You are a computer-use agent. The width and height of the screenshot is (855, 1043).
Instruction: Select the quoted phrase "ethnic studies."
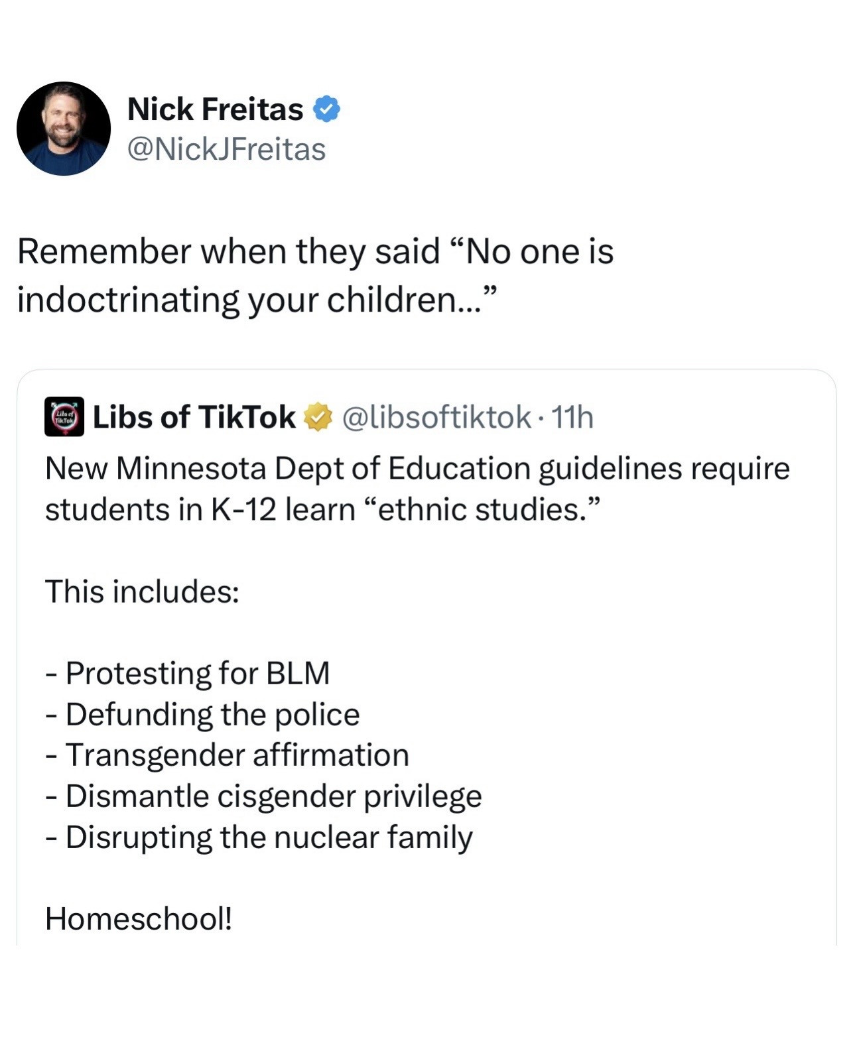click(482, 510)
